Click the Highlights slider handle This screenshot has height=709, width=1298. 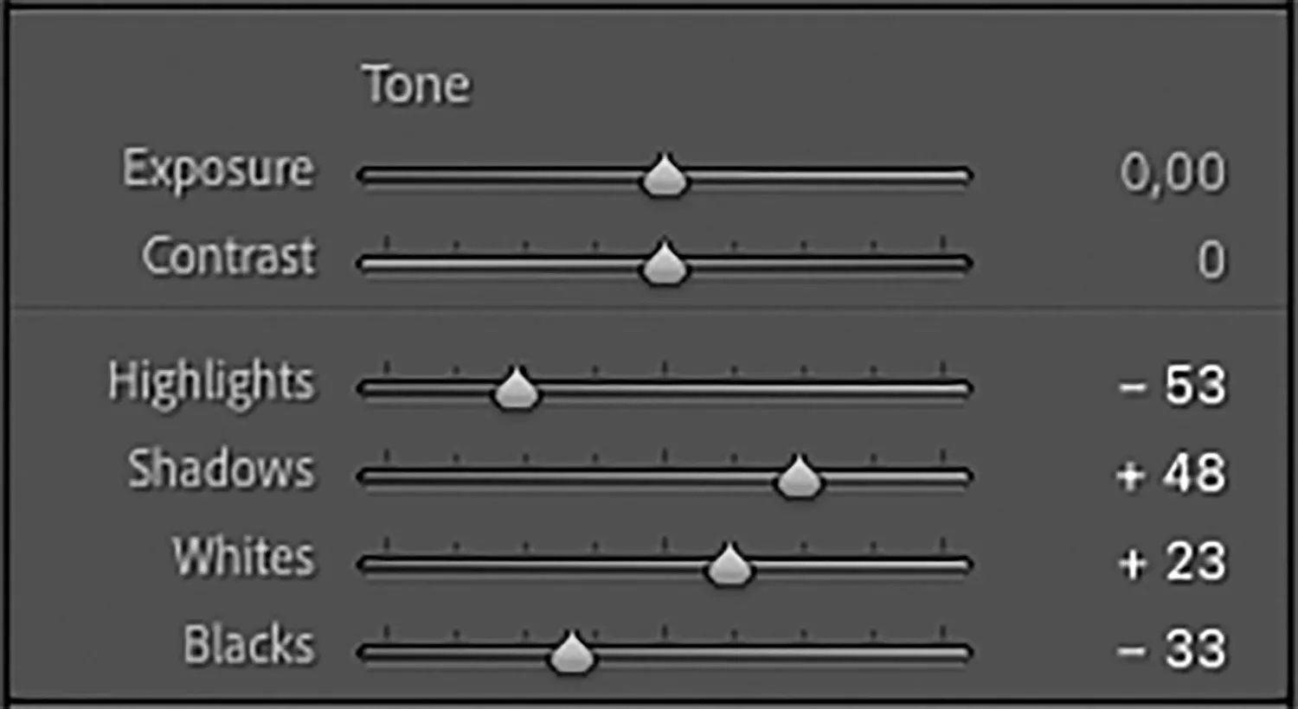coord(517,389)
